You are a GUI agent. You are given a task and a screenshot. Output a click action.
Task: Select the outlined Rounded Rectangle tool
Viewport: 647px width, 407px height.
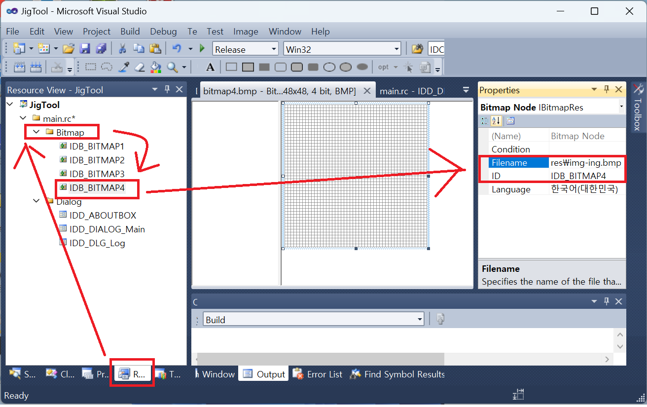click(x=281, y=67)
